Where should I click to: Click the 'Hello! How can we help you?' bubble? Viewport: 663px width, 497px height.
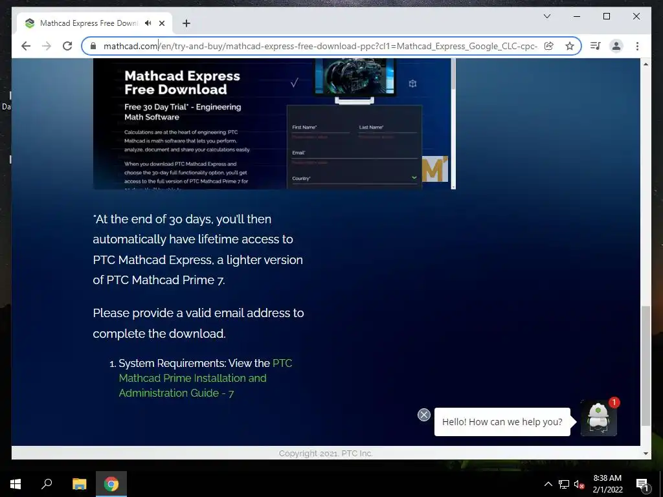tap(502, 422)
